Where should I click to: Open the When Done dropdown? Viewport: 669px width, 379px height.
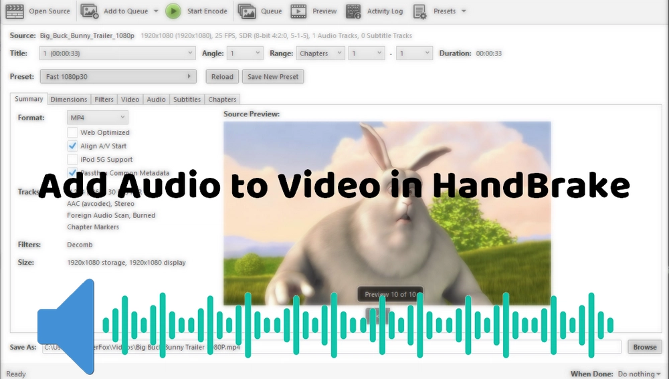tap(640, 374)
